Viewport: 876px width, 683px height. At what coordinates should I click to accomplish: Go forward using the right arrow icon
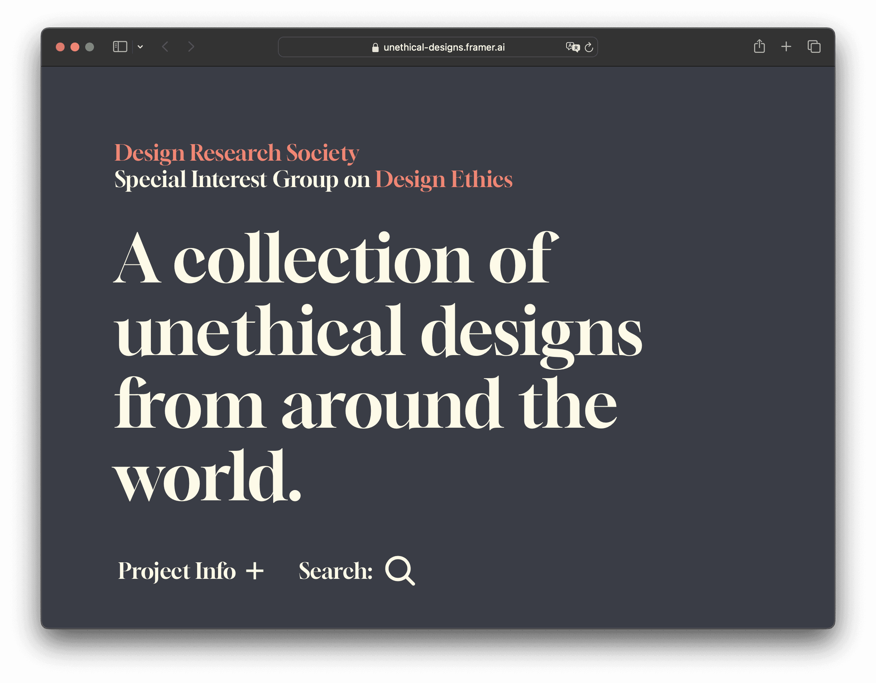click(191, 47)
